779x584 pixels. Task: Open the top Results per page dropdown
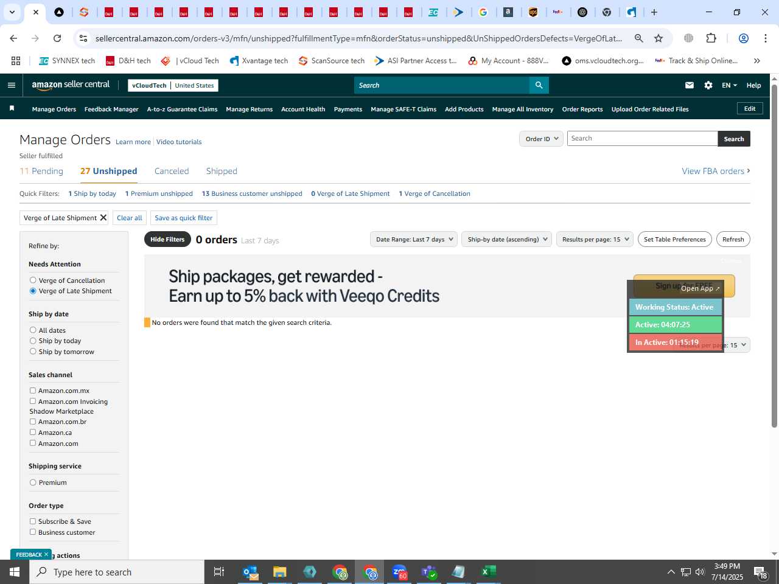click(595, 239)
